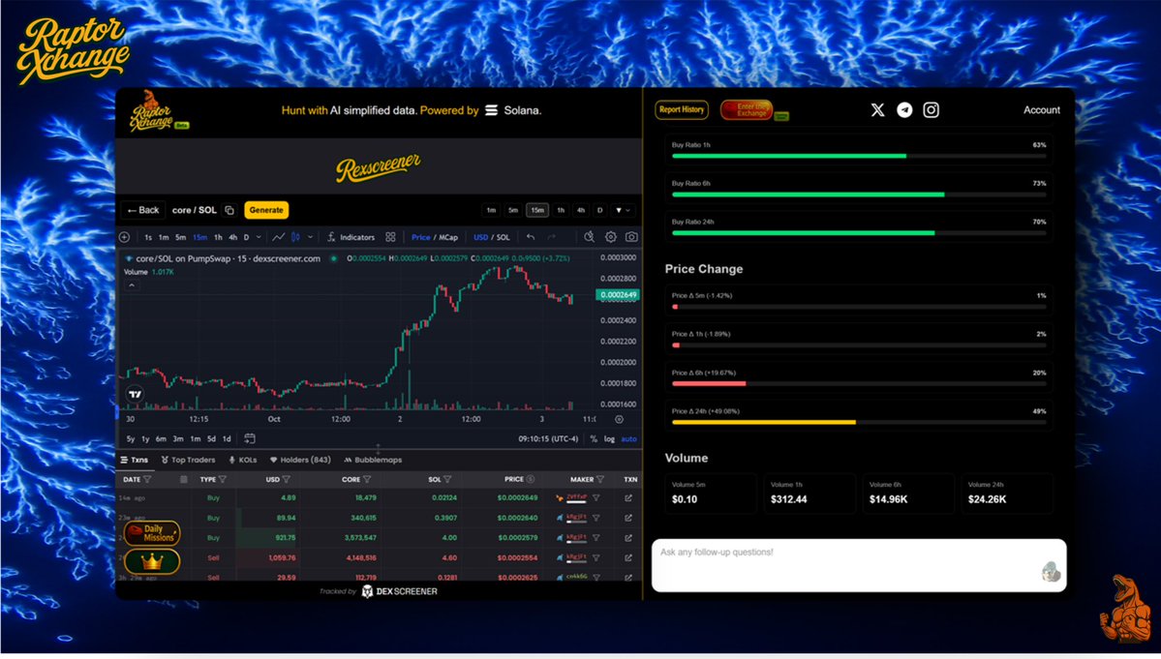Filter by maker of the 4.89 buy row
This screenshot has height=659, width=1161.
(596, 498)
